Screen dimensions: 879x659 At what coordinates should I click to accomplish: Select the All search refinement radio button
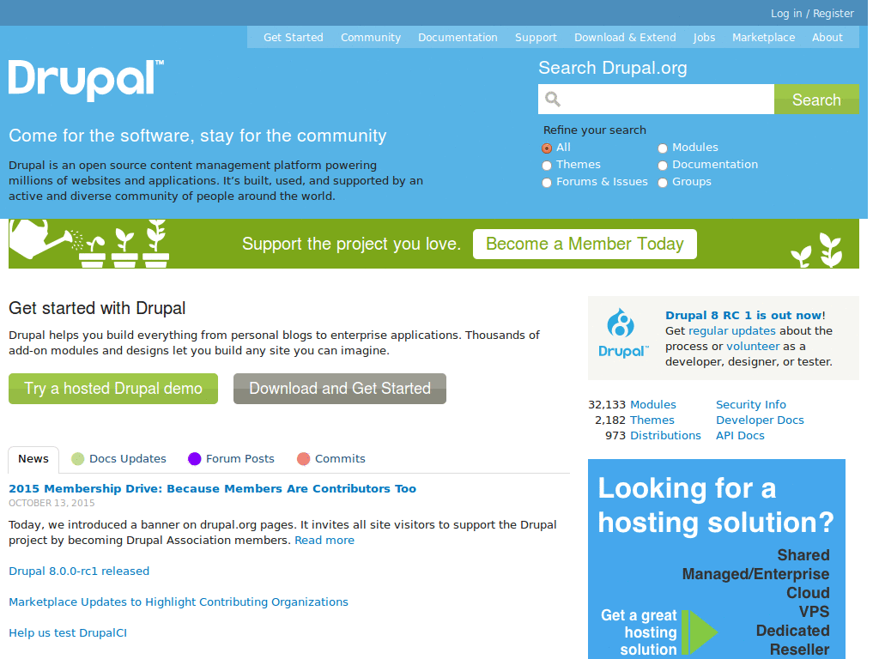click(547, 148)
